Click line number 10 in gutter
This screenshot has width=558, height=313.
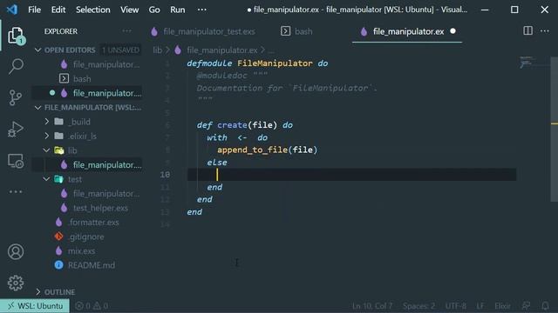click(x=165, y=175)
